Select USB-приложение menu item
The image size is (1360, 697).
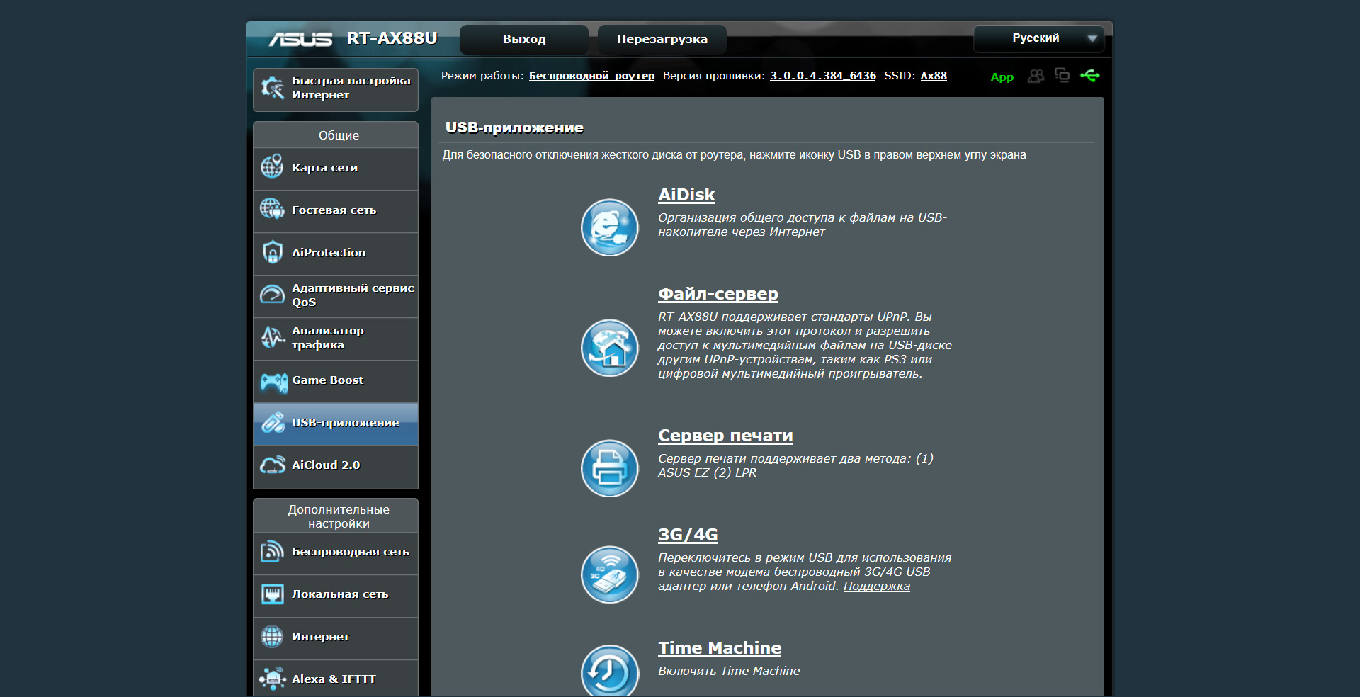pyautogui.click(x=336, y=424)
